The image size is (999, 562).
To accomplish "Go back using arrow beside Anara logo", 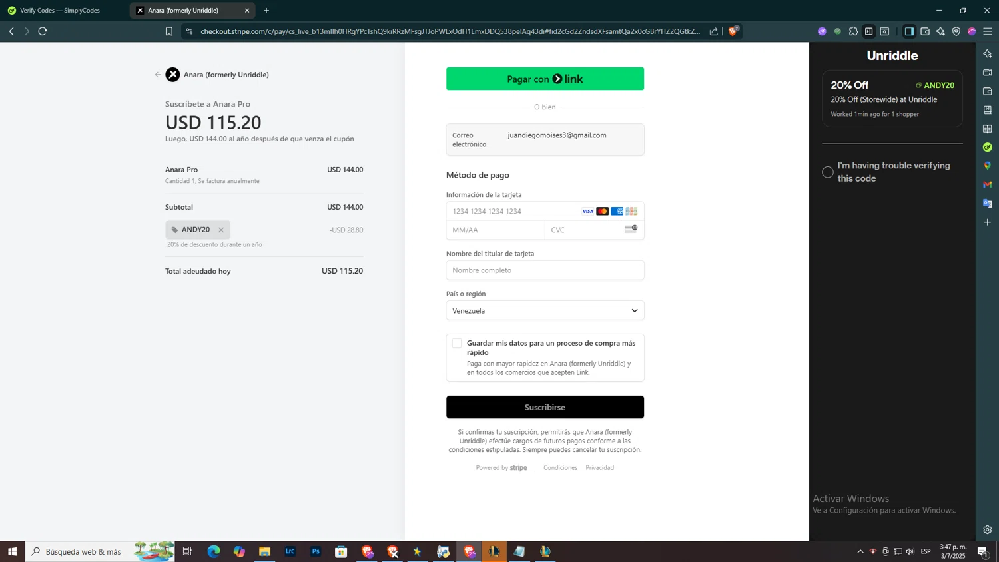I will (x=158, y=75).
